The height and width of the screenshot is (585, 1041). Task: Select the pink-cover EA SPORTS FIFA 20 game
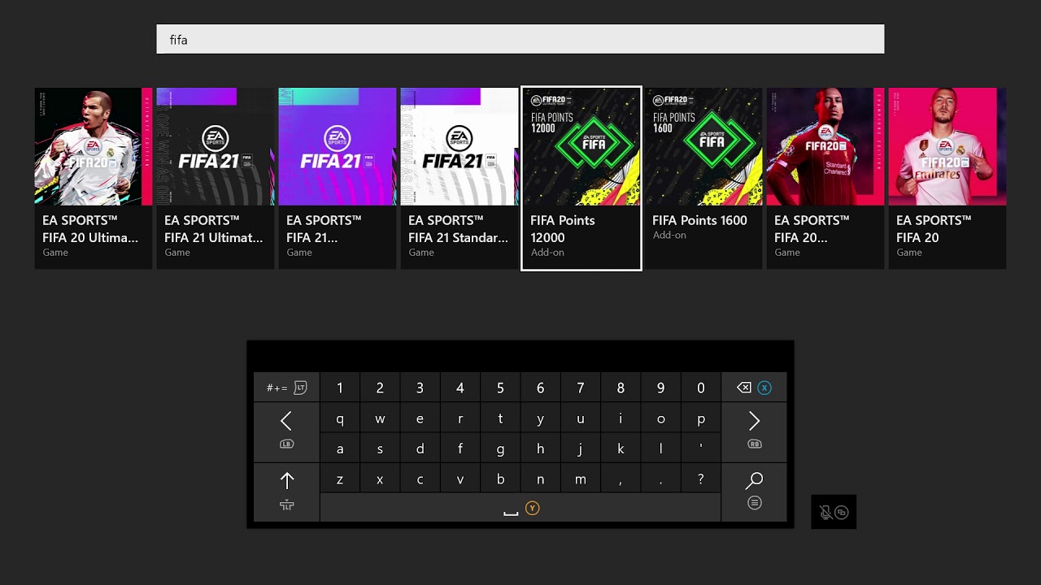click(947, 178)
